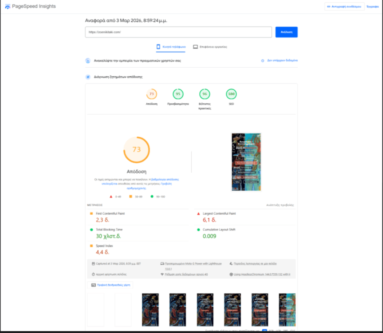Viewport: 383px width, 333px height.
Task: Open the Performance score 73 gauge
Action: [151, 94]
